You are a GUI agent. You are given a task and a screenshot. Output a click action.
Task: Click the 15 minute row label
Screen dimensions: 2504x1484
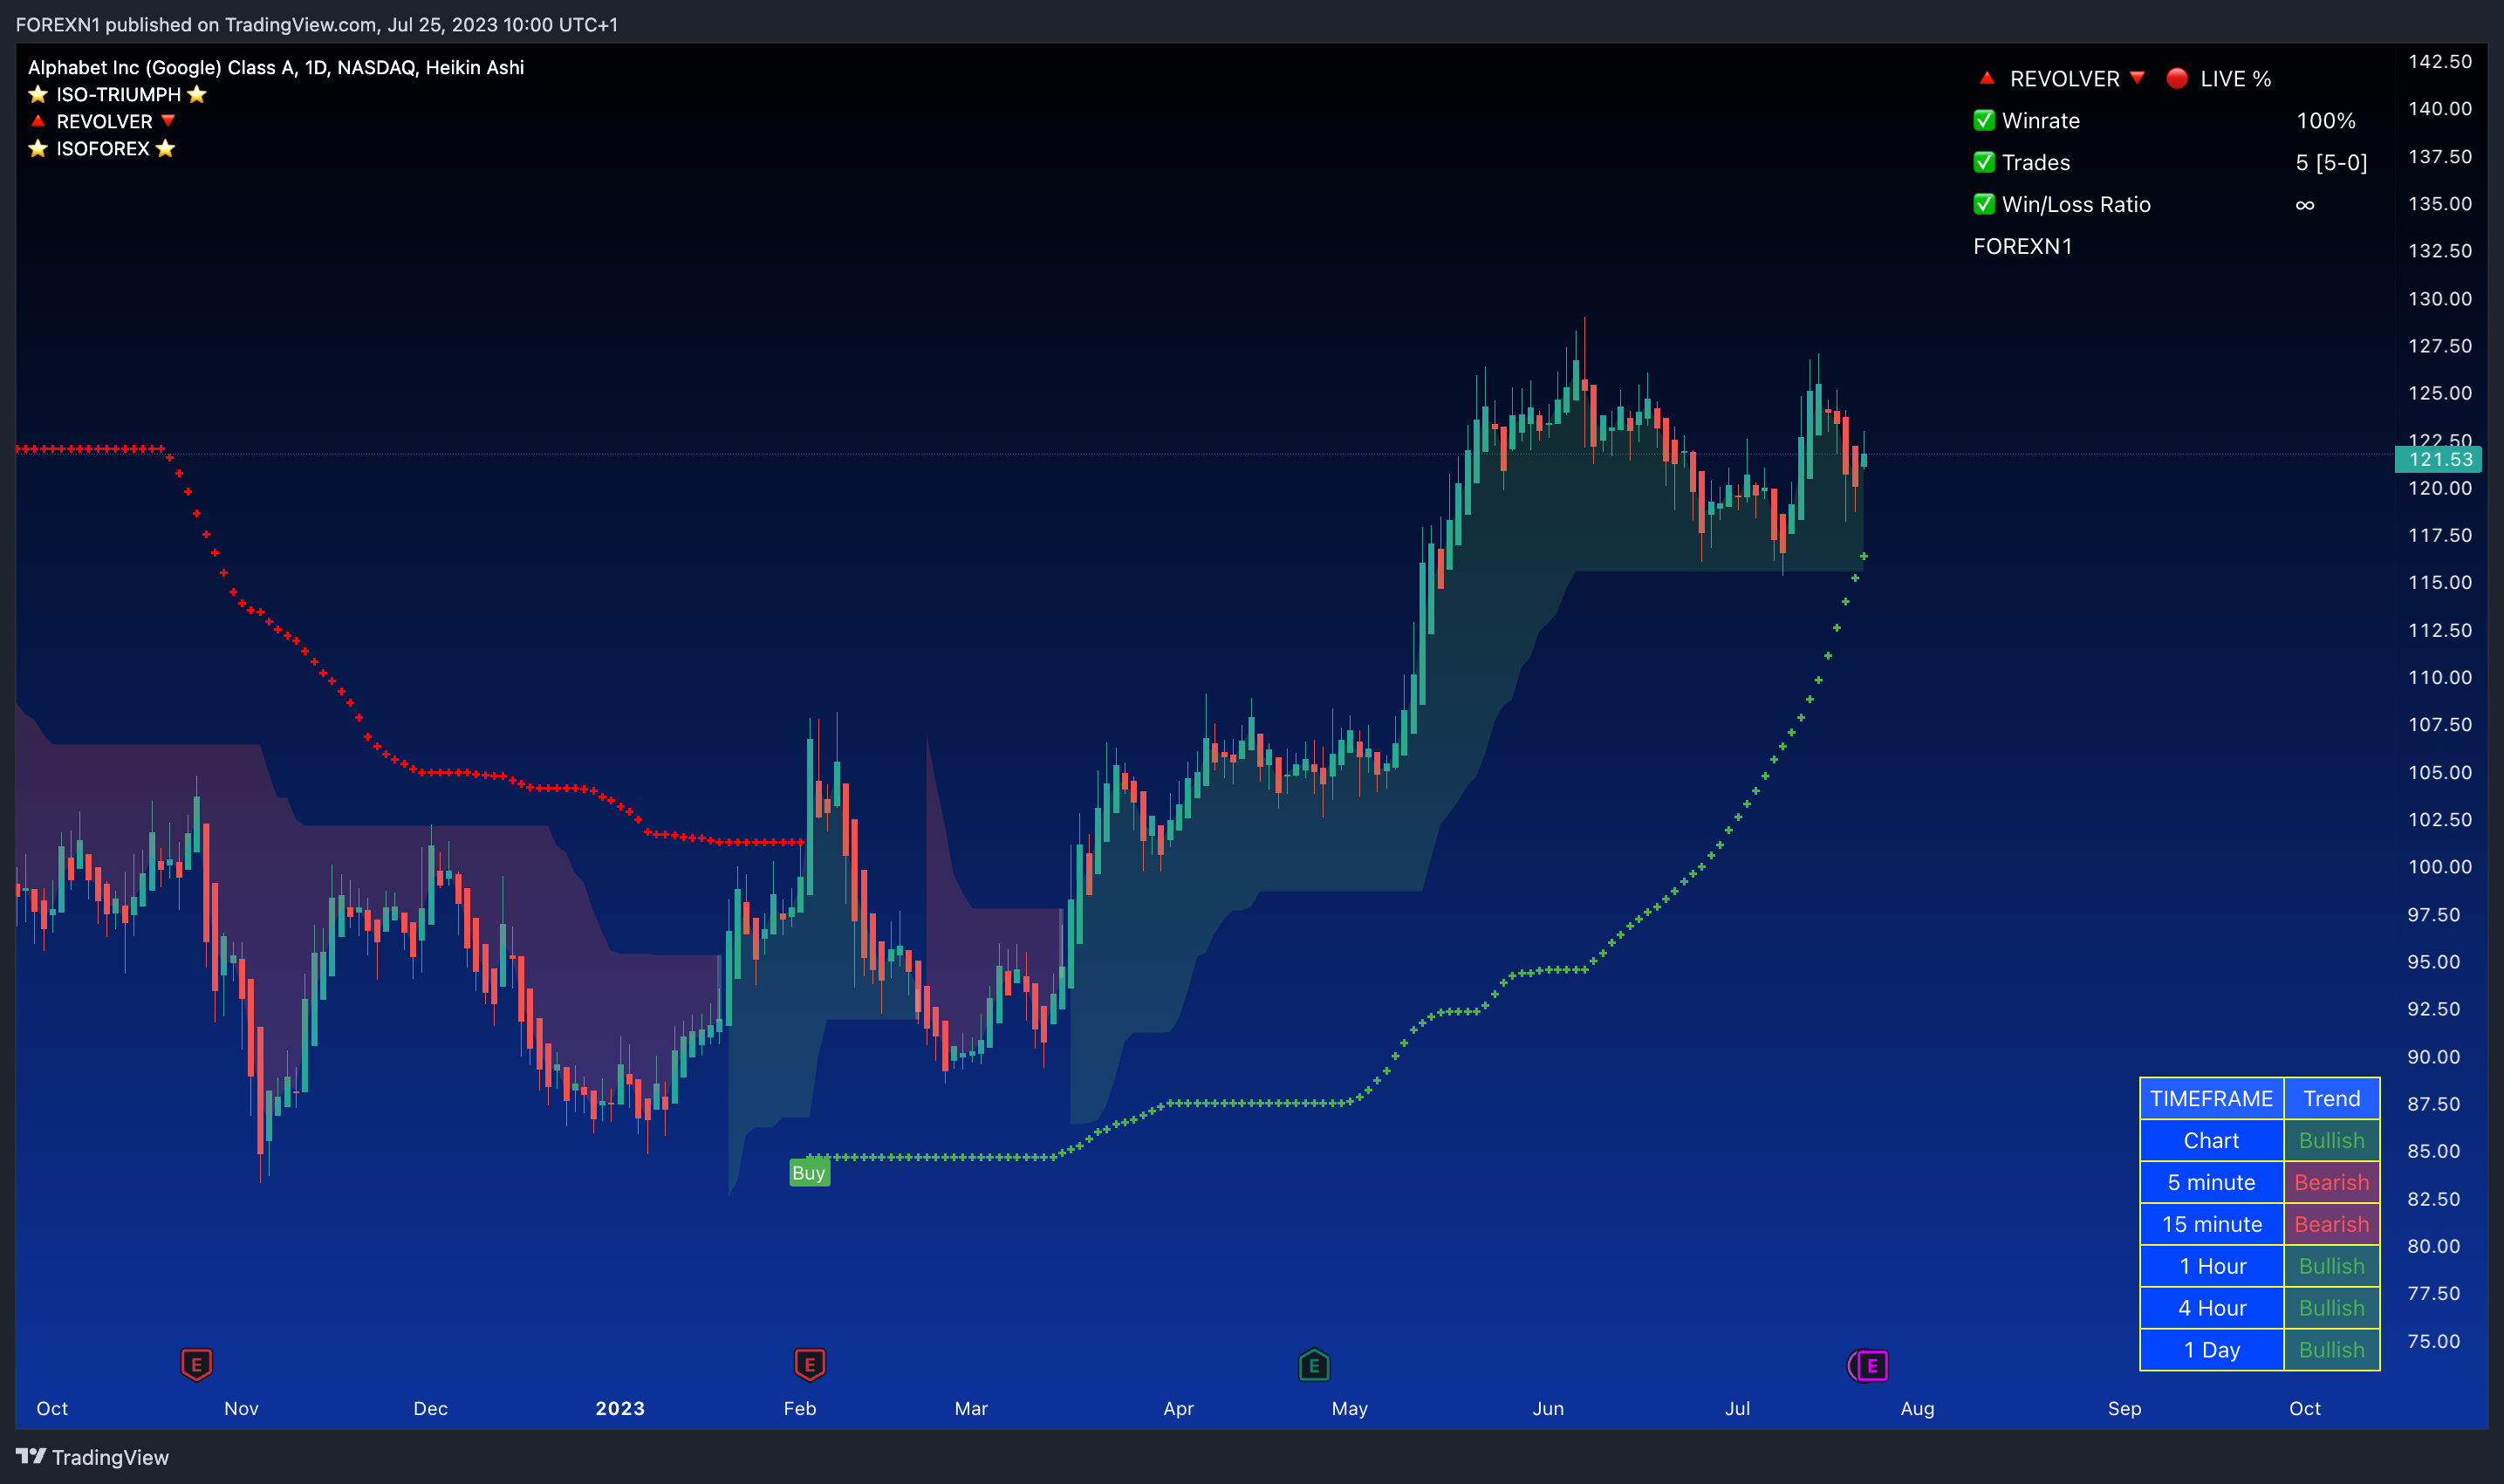point(2212,1224)
